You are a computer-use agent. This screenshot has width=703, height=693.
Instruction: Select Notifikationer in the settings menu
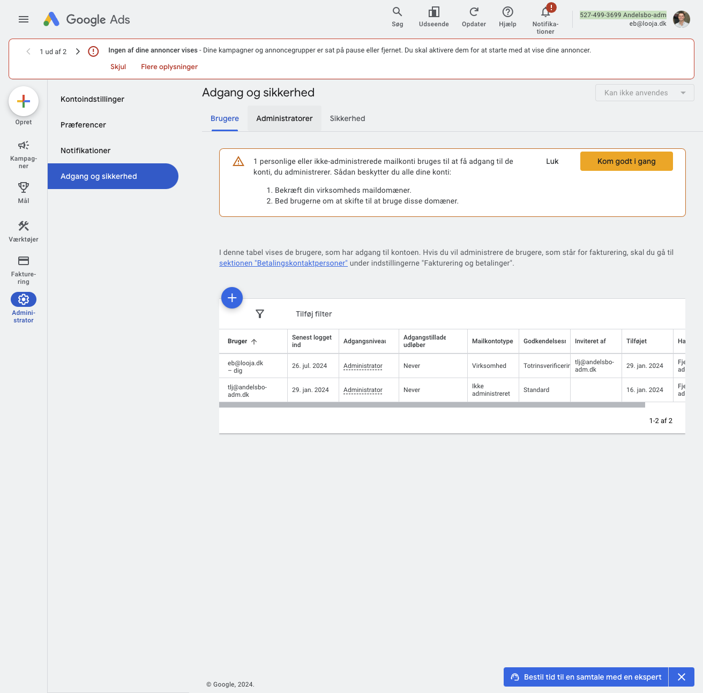(85, 150)
